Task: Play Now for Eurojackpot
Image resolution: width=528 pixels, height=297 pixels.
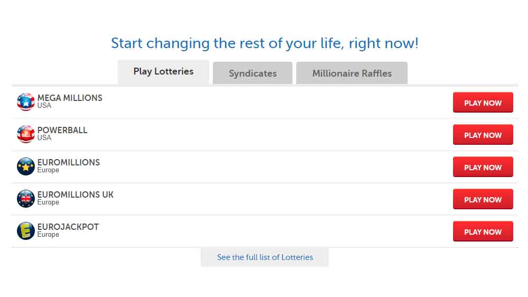Action: (483, 231)
